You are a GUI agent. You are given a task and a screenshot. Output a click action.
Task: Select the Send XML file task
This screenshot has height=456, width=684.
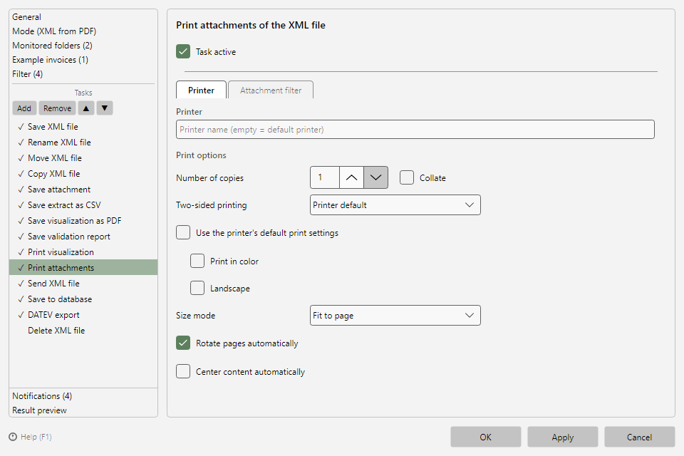(83, 284)
